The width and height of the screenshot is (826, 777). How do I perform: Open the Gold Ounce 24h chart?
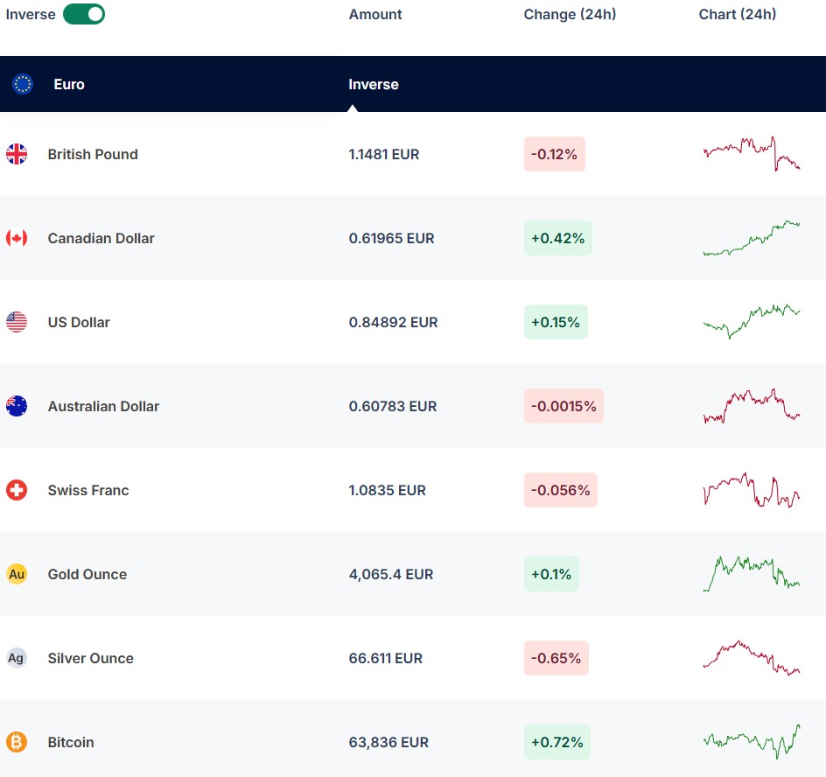(752, 574)
